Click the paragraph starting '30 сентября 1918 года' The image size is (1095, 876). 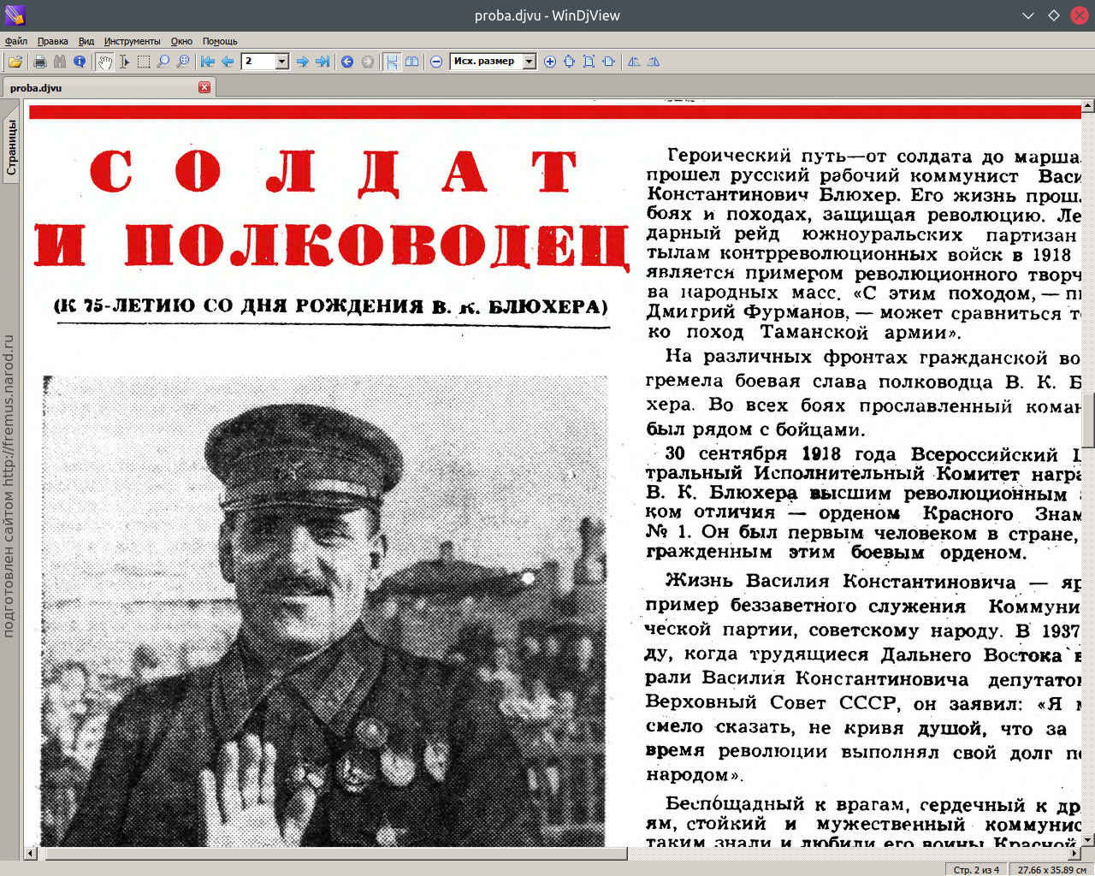(862, 503)
